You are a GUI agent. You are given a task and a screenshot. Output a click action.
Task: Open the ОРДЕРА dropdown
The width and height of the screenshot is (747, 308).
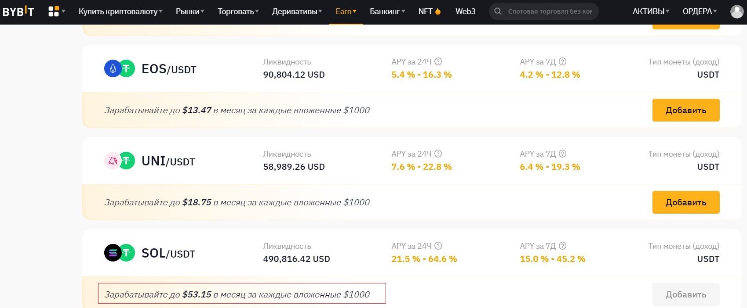pyautogui.click(x=700, y=11)
